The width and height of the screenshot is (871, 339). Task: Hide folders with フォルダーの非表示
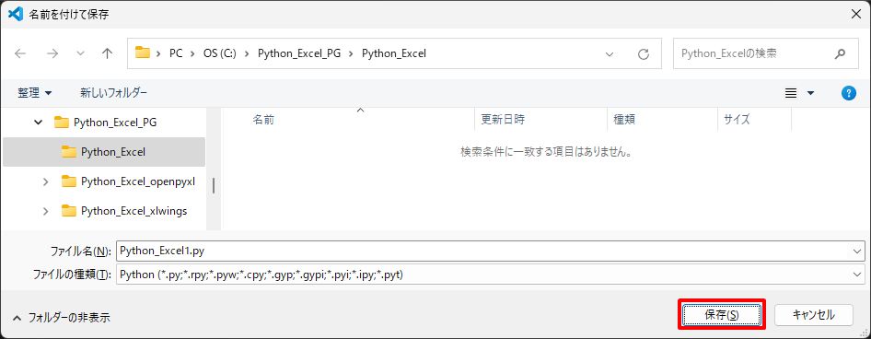(63, 318)
